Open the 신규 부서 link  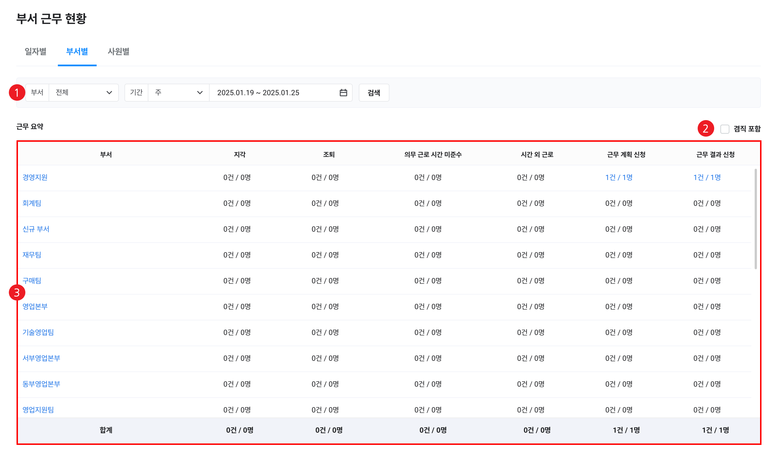tap(36, 229)
